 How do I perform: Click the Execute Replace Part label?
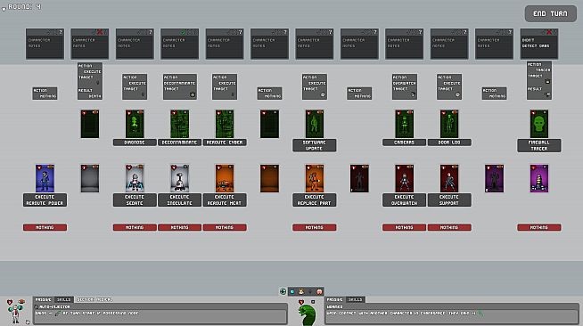point(315,200)
